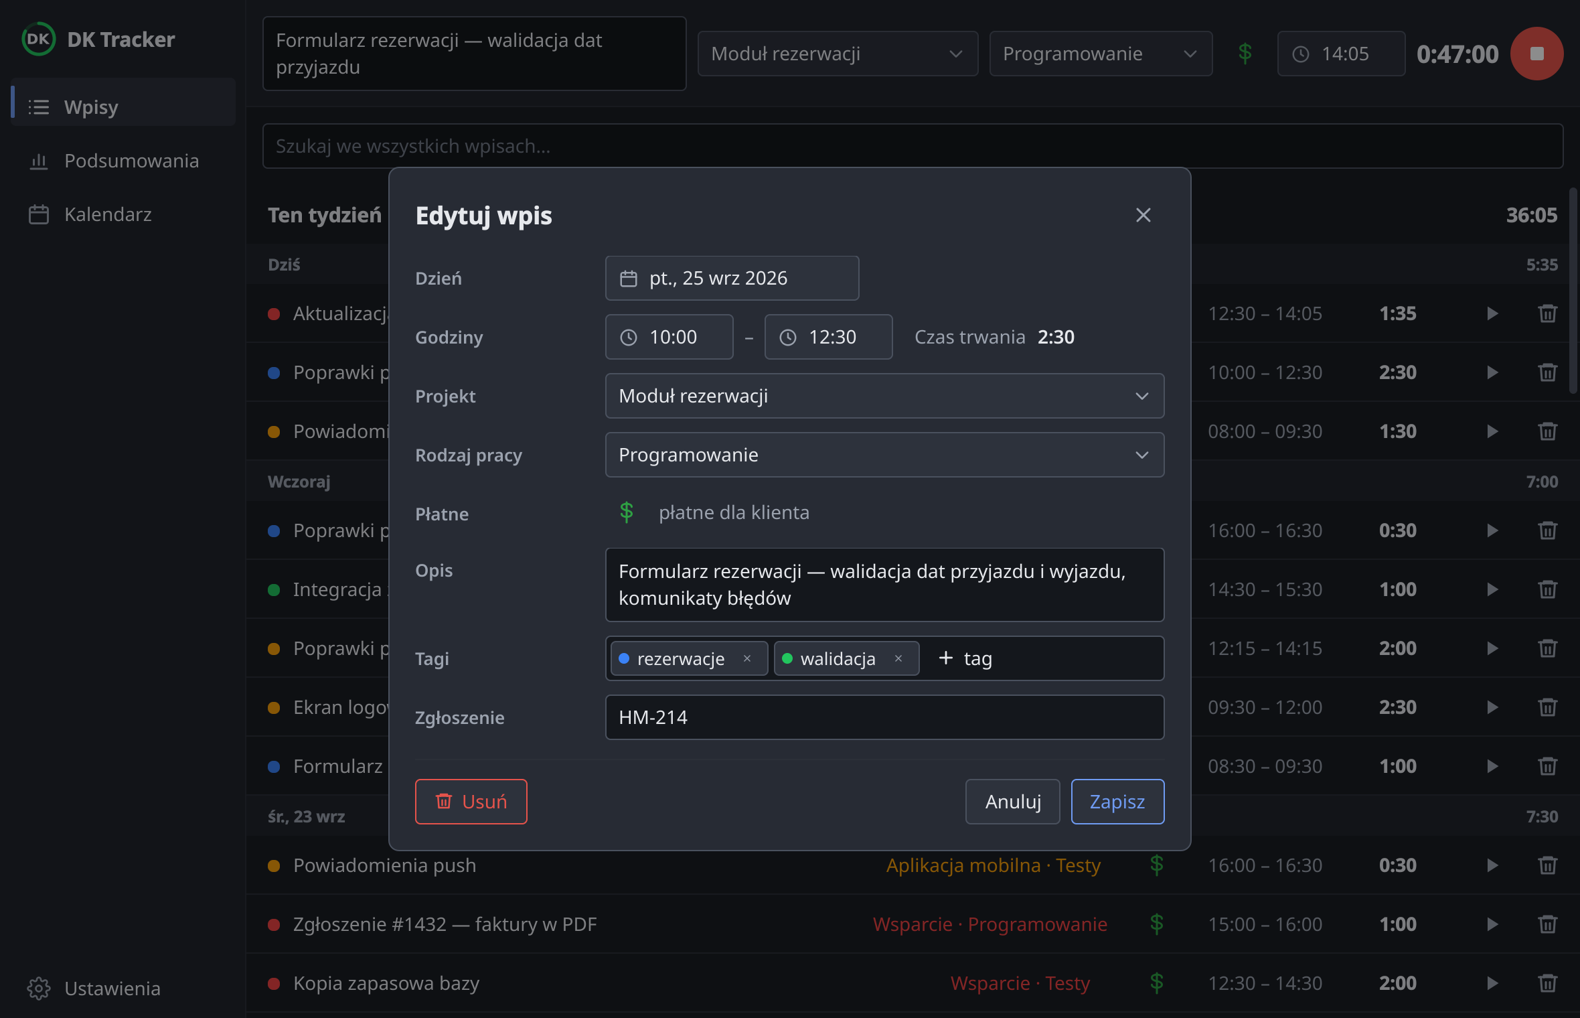Remove the rezerwacje tag
The width and height of the screenshot is (1580, 1018).
click(x=747, y=658)
